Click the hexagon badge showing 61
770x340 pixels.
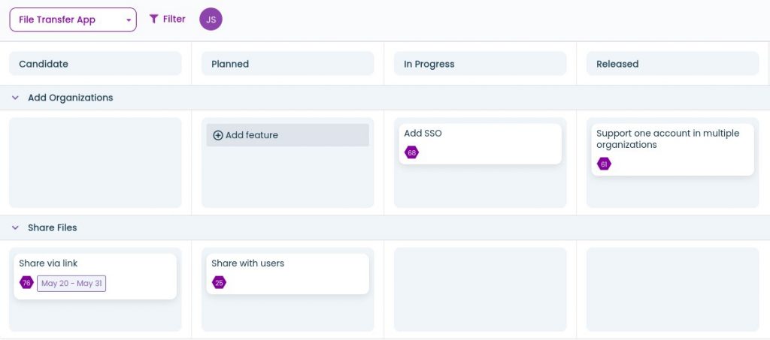pos(604,164)
